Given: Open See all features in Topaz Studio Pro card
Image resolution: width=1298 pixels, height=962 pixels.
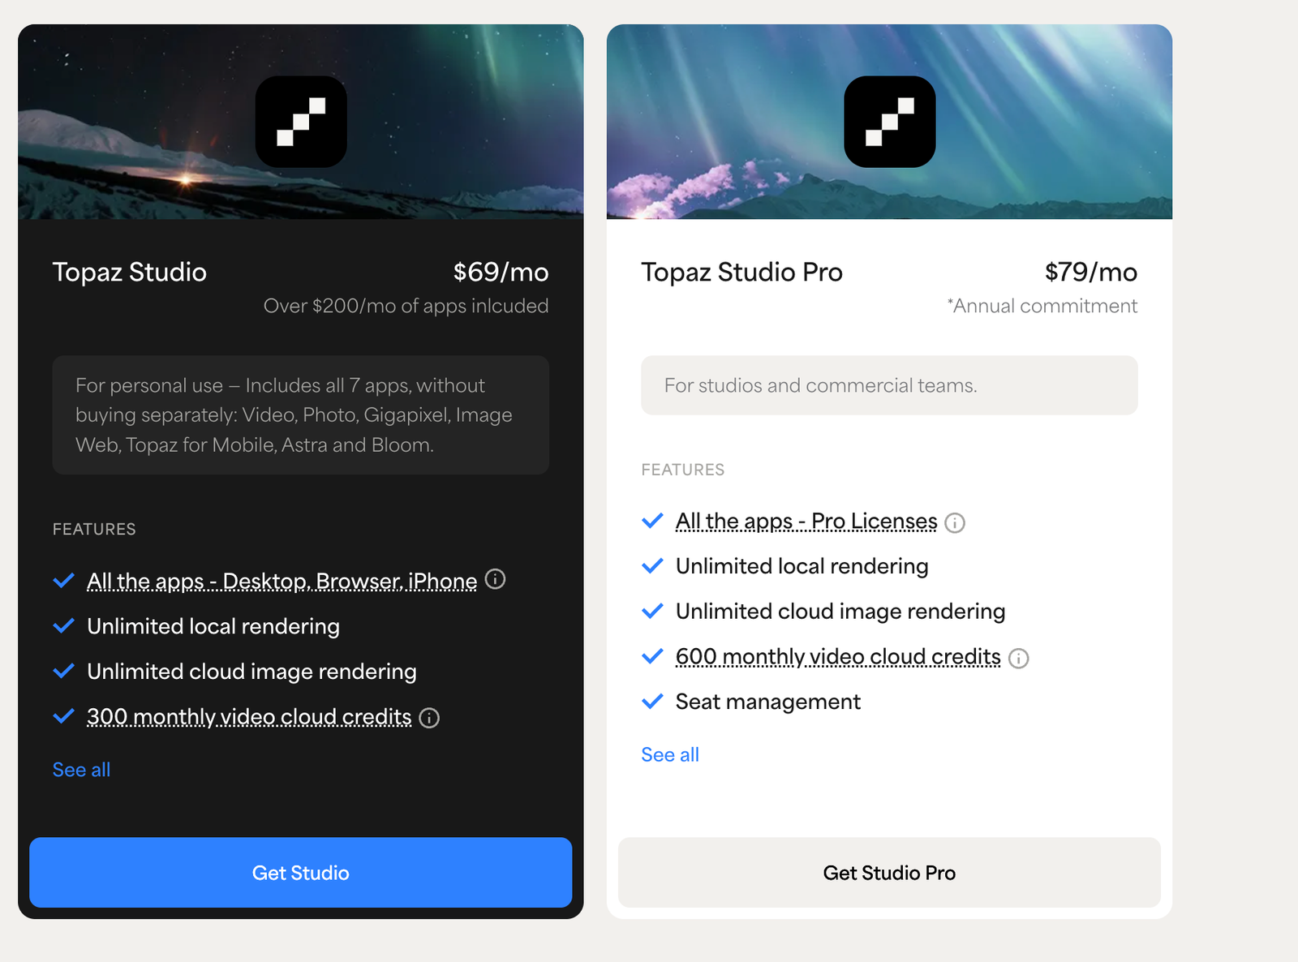Looking at the screenshot, I should click(x=670, y=755).
